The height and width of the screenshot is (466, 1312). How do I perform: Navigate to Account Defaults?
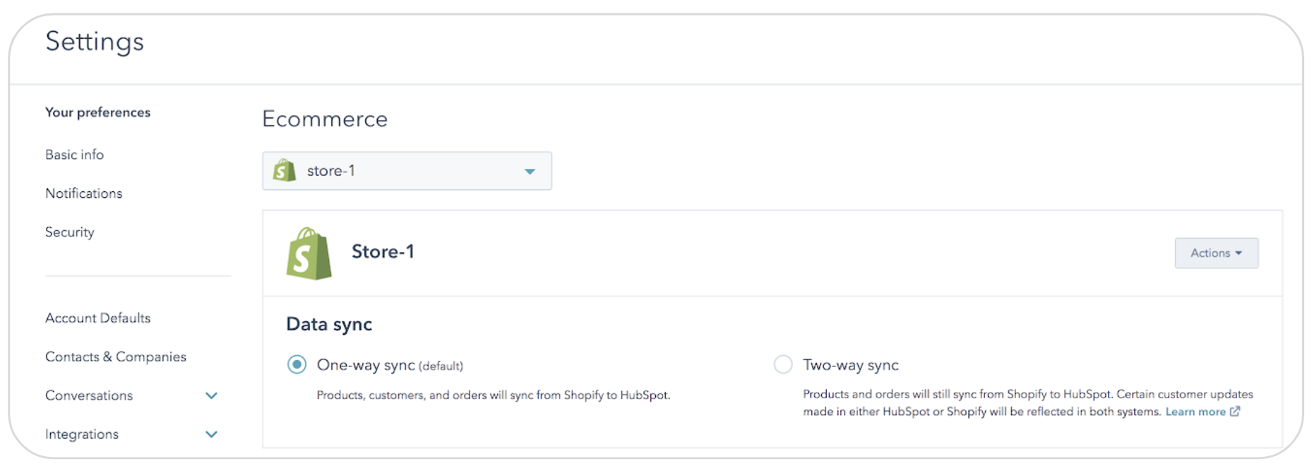pyautogui.click(x=97, y=318)
